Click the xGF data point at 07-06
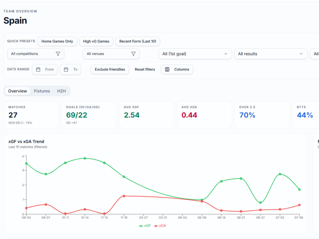The height and width of the screenshot is (239, 319). [x=300, y=190]
